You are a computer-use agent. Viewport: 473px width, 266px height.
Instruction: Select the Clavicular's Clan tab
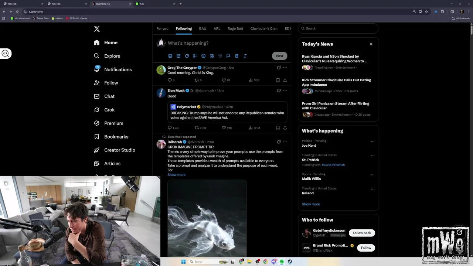coord(264,28)
